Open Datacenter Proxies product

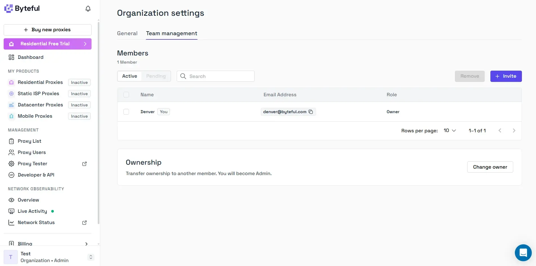point(40,105)
